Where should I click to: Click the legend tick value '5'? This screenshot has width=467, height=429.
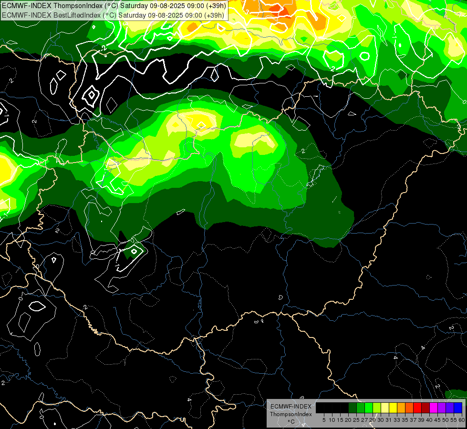click(324, 420)
